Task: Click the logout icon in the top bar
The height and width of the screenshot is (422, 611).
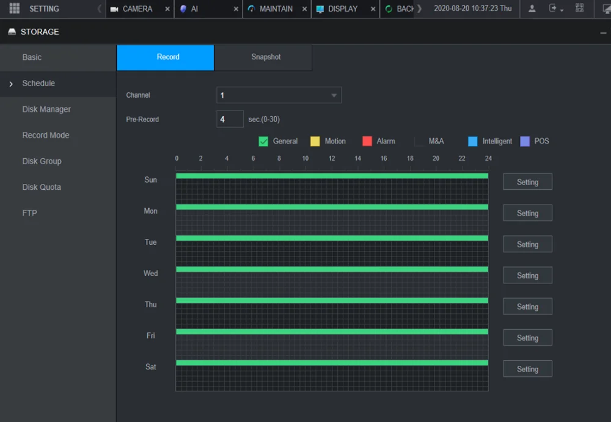Action: click(x=552, y=8)
